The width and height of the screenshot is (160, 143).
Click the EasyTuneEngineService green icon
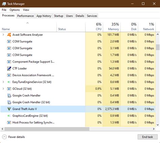(9, 82)
